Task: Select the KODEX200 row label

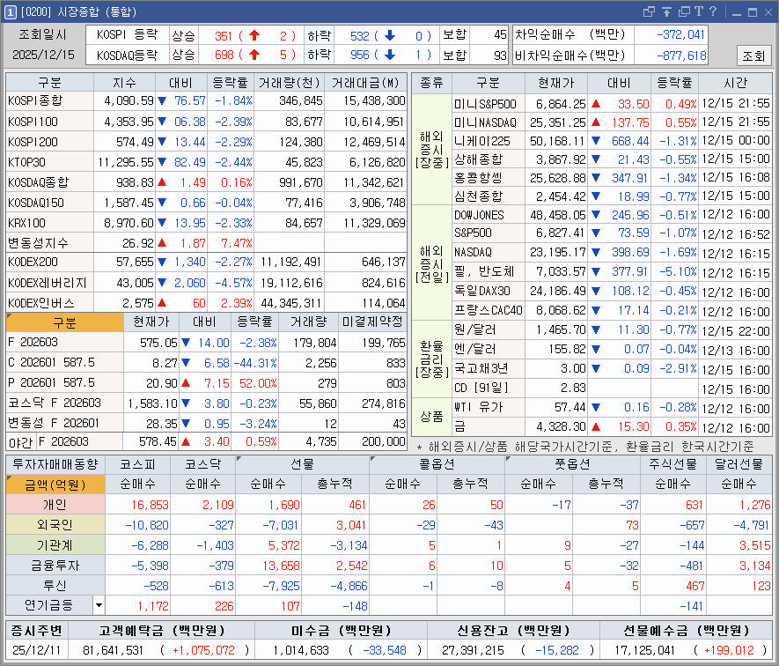Action: pos(49,263)
